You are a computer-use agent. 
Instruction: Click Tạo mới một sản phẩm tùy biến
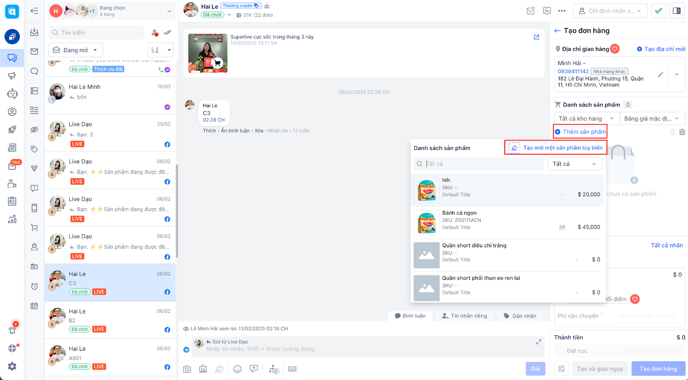pos(556,148)
